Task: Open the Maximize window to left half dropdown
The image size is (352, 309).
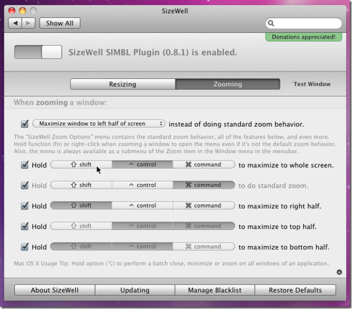Action: coord(99,123)
